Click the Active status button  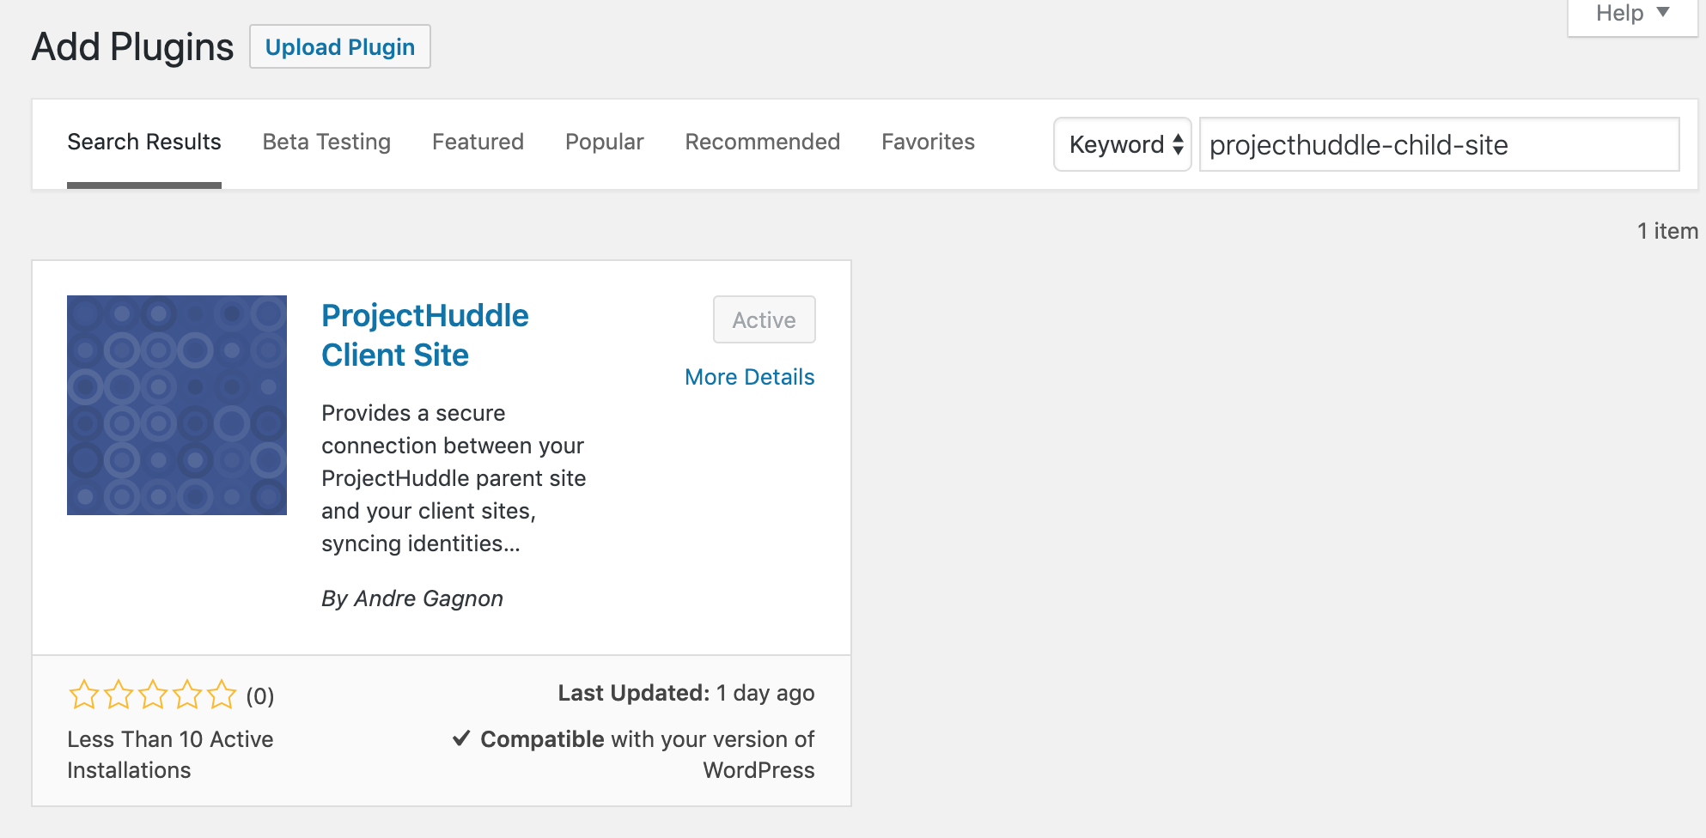point(764,320)
